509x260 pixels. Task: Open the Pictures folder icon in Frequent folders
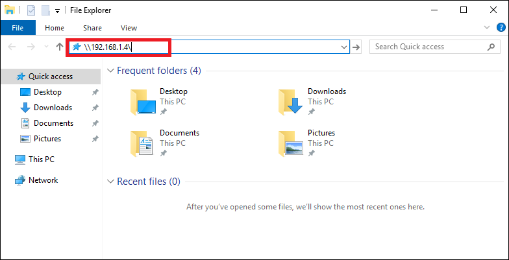click(290, 143)
